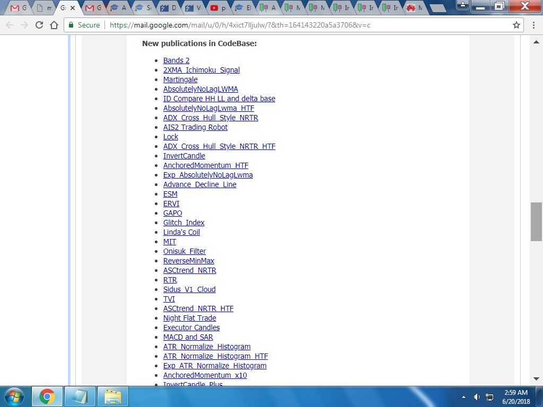This screenshot has height=407, width=543.
Task: Click the back navigation arrow
Action: point(10,25)
